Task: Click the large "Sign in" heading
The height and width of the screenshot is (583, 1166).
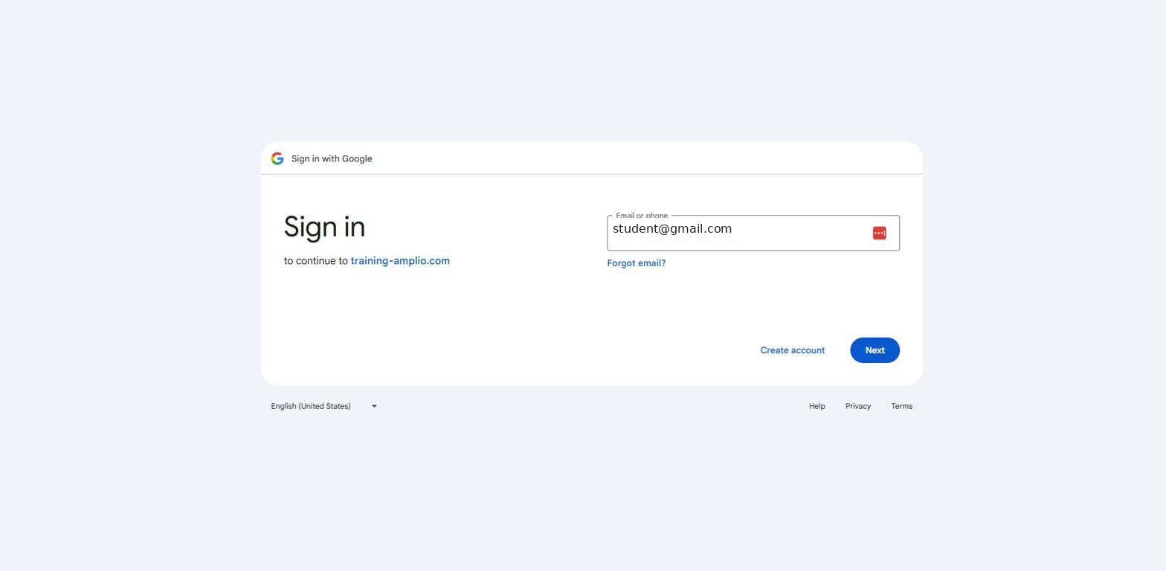Action: coord(324,227)
